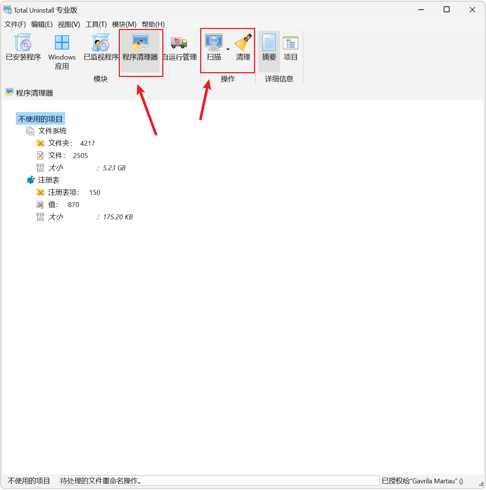Screen dimensions: 486x490
Task: Click the 文件系统 documents icon
Action: tap(30, 131)
